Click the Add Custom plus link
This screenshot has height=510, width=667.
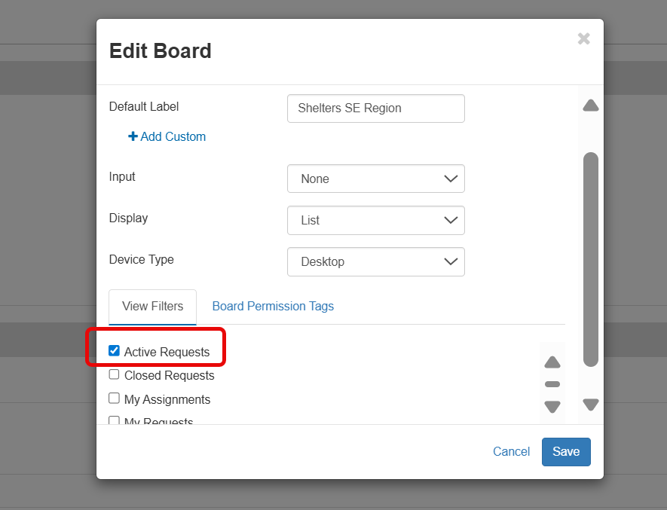click(167, 136)
